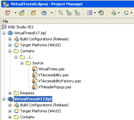Open the dropdown arrow beside Activate icon
This screenshot has height=120, width=134.
(x=15, y=13)
